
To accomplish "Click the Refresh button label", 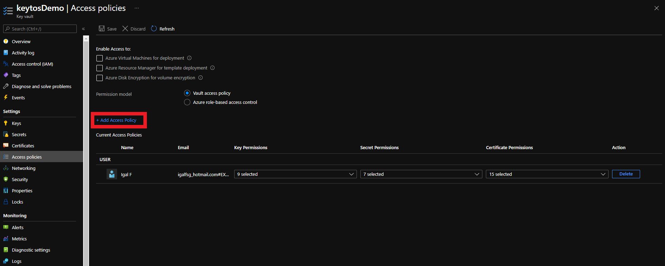I will (167, 29).
